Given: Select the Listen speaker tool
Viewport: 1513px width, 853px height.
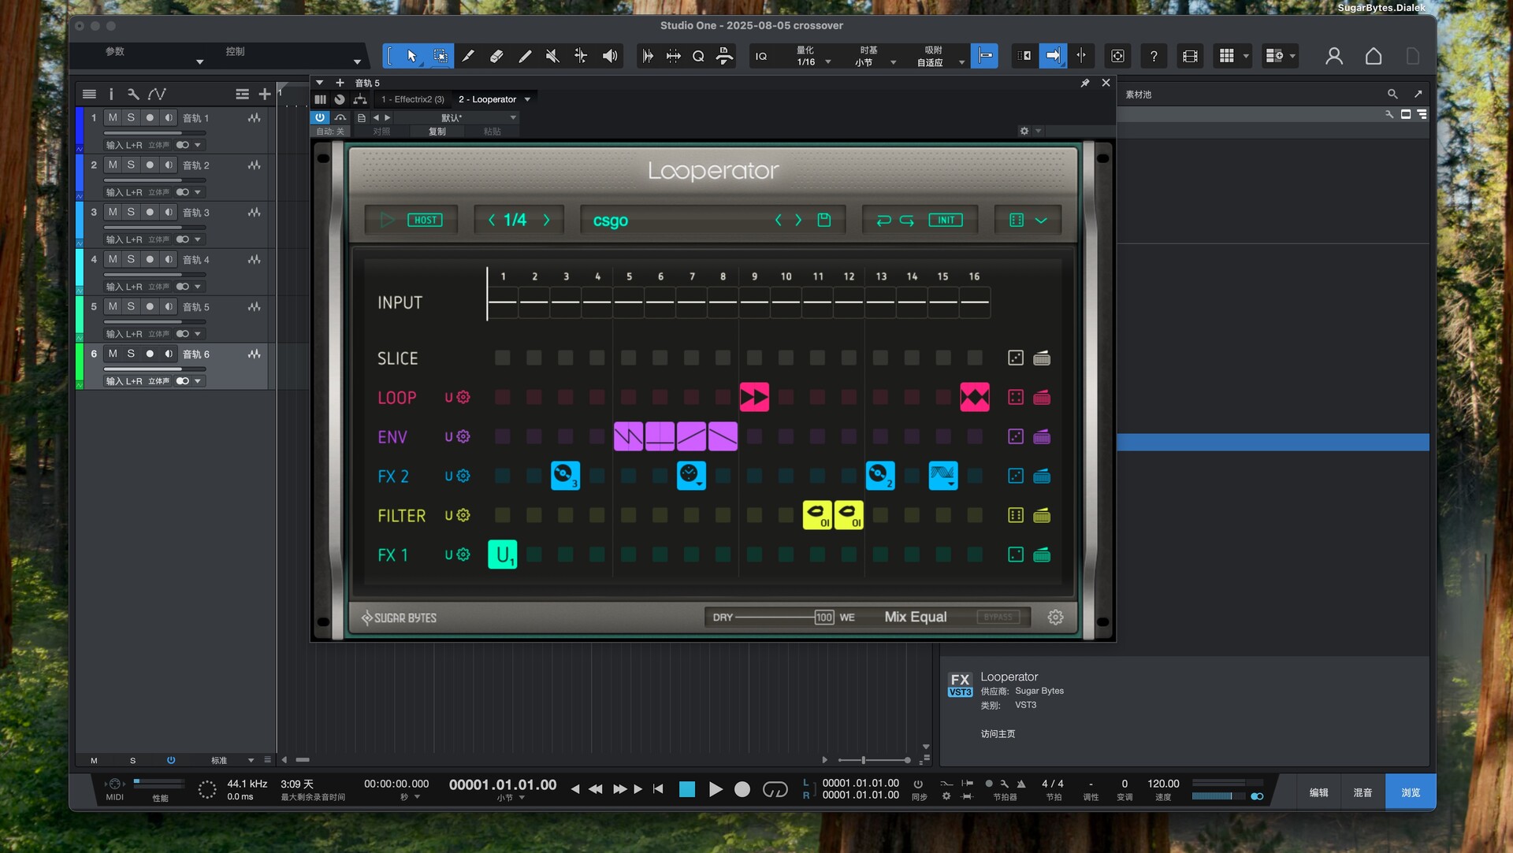Looking at the screenshot, I should tap(609, 56).
